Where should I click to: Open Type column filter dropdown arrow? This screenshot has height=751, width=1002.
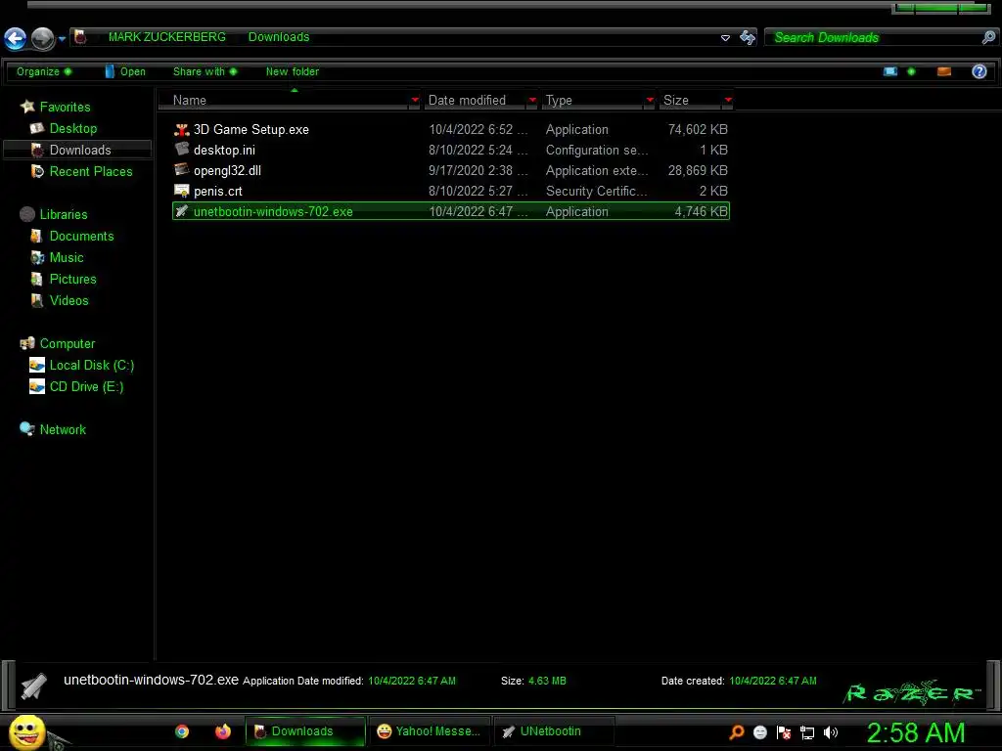650,101
